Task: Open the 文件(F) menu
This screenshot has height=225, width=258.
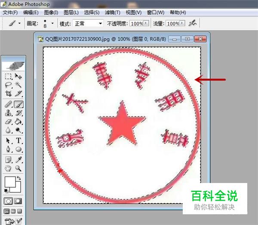Action: (x=10, y=12)
